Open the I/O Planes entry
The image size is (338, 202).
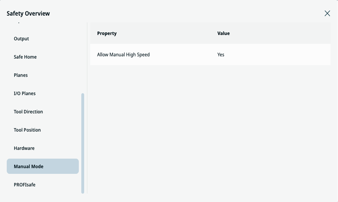(25, 93)
